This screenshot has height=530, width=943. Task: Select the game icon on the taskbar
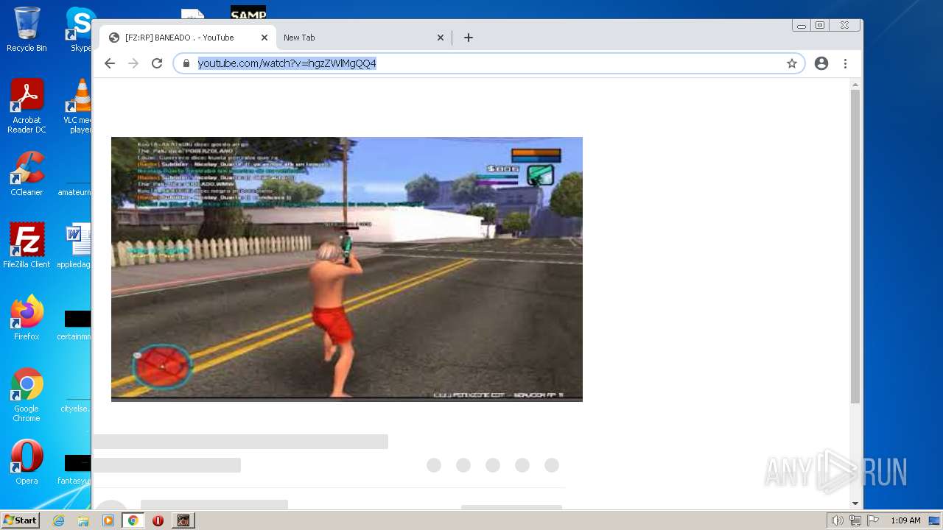183,520
